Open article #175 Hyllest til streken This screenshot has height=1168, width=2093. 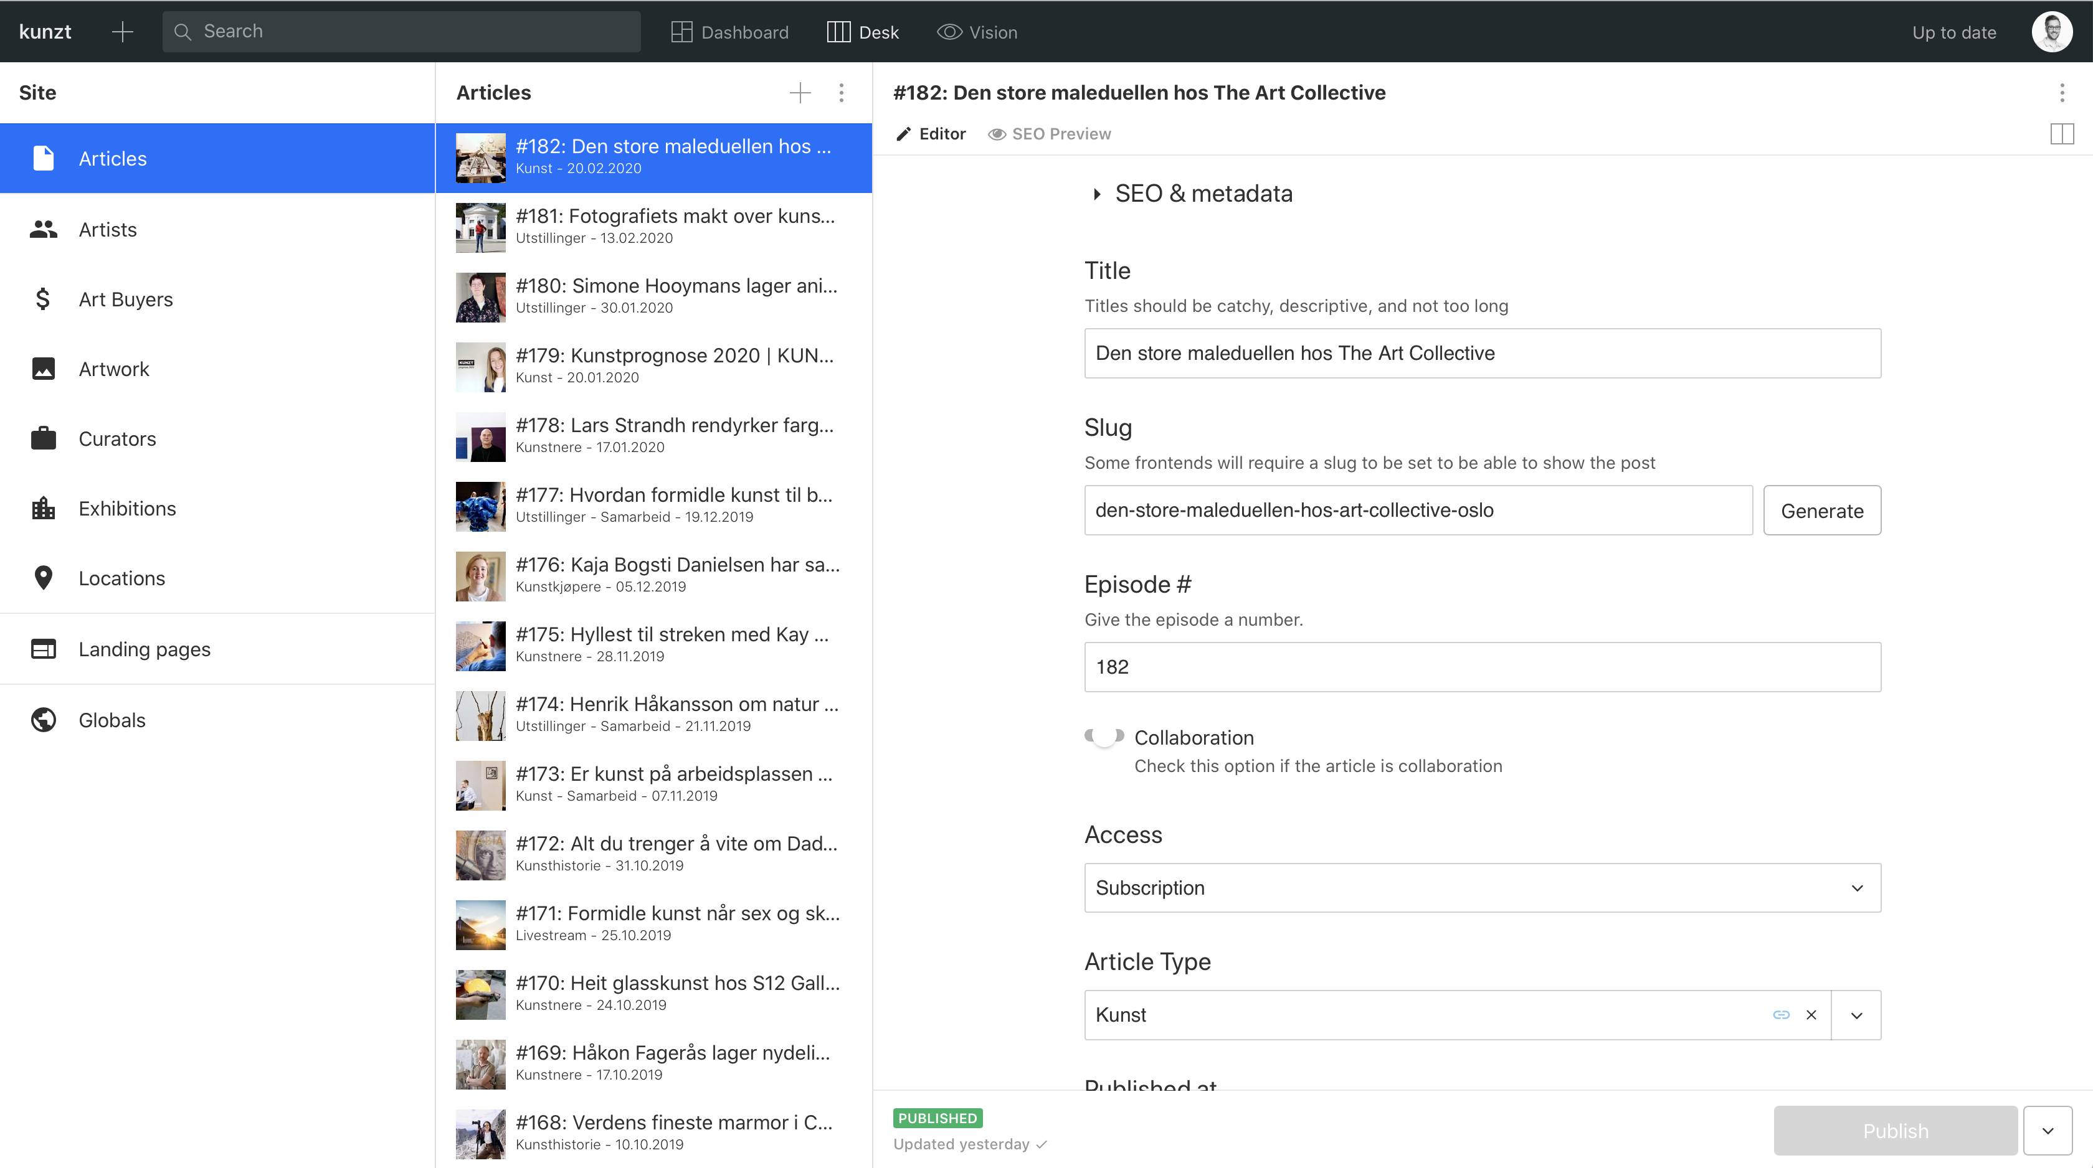(653, 646)
